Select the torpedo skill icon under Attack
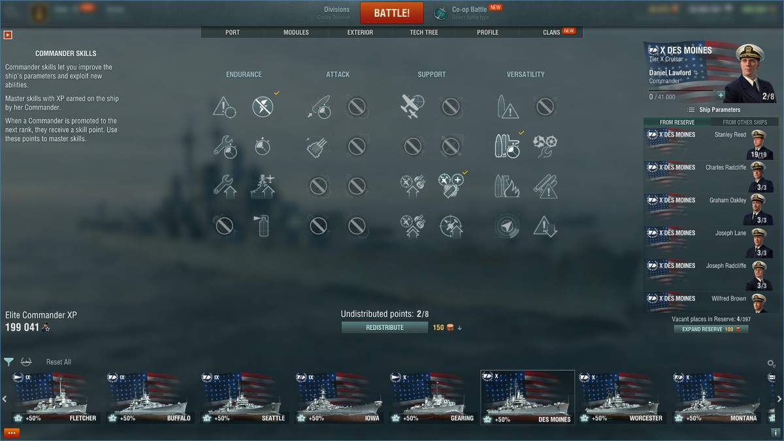 click(x=319, y=106)
